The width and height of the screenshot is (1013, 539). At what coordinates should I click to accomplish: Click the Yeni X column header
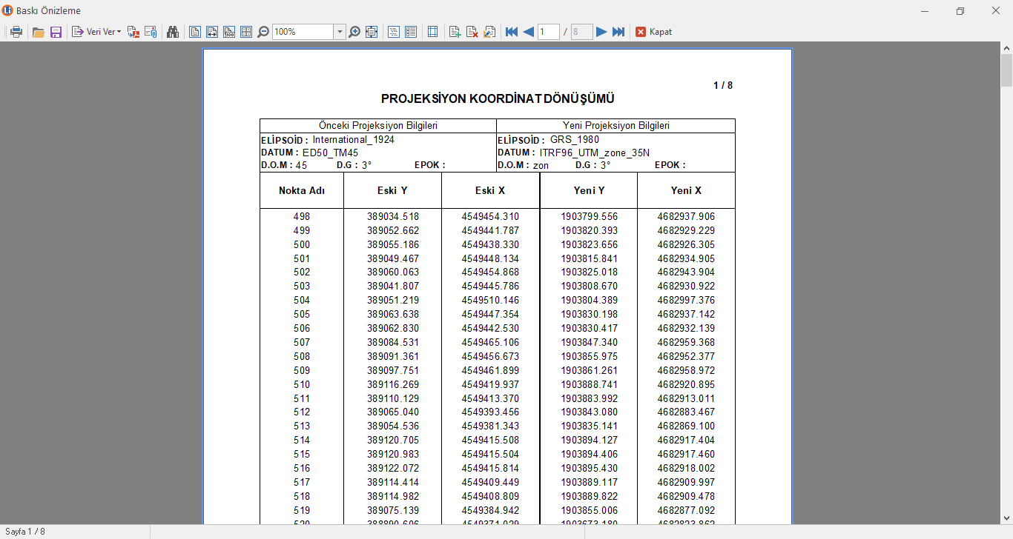click(686, 190)
